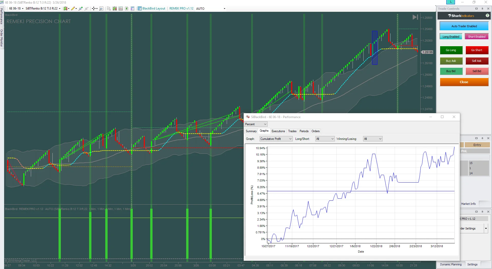This screenshot has width=492, height=269.
Task: Click REMEK PRO v1.12 toolbar label
Action: point(181,8)
